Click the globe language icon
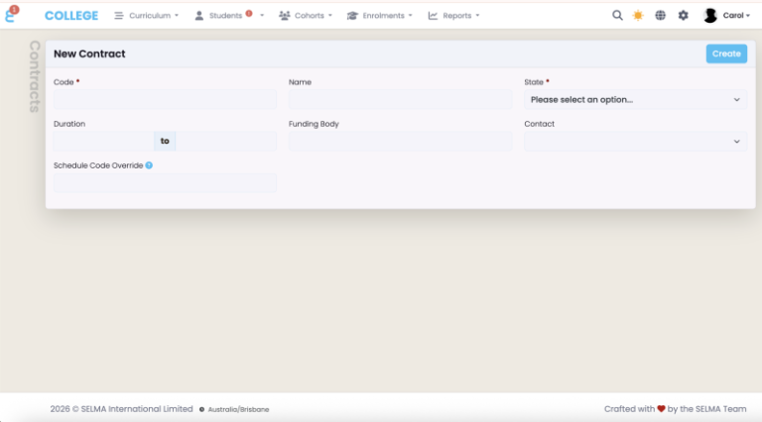762x422 pixels. click(660, 16)
